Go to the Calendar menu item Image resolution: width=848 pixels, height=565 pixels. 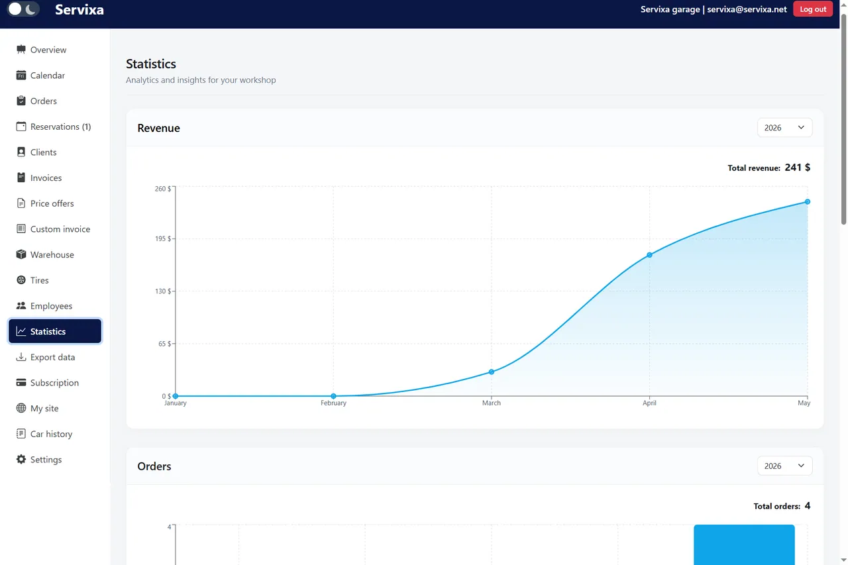coord(55,76)
